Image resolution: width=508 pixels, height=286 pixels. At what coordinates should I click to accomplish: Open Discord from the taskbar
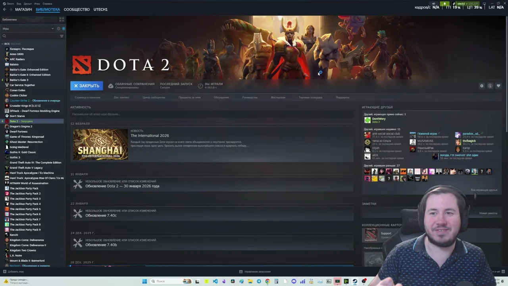294,281
